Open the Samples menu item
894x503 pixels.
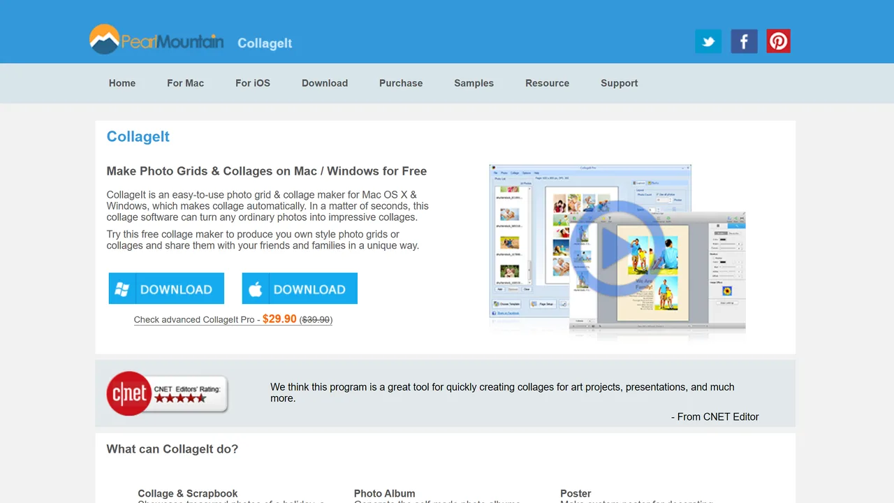(x=474, y=83)
